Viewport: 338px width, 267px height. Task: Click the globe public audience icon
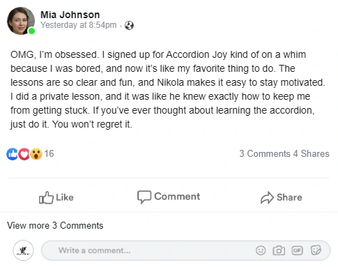tap(129, 25)
